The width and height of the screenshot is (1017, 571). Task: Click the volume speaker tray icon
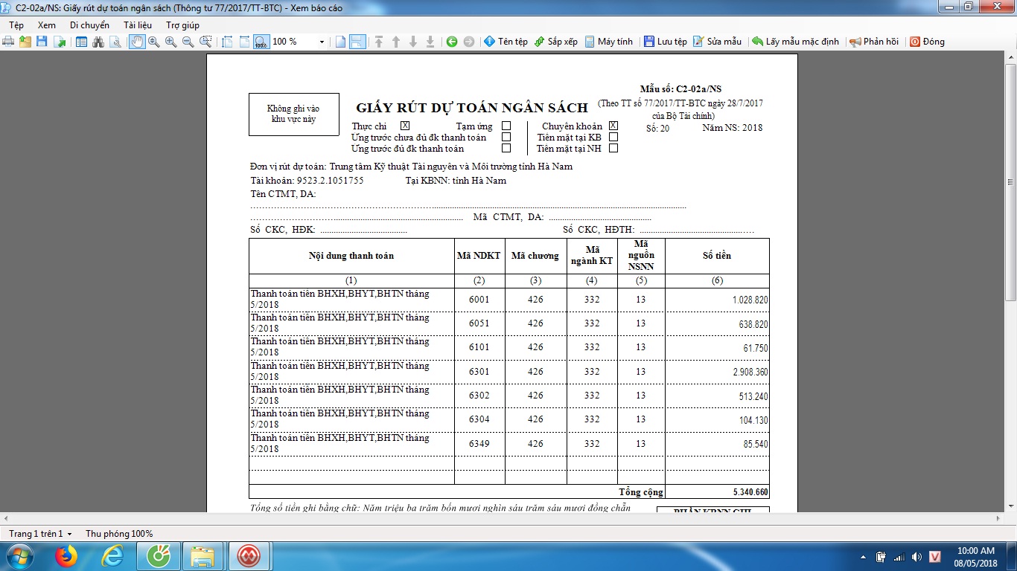click(916, 557)
